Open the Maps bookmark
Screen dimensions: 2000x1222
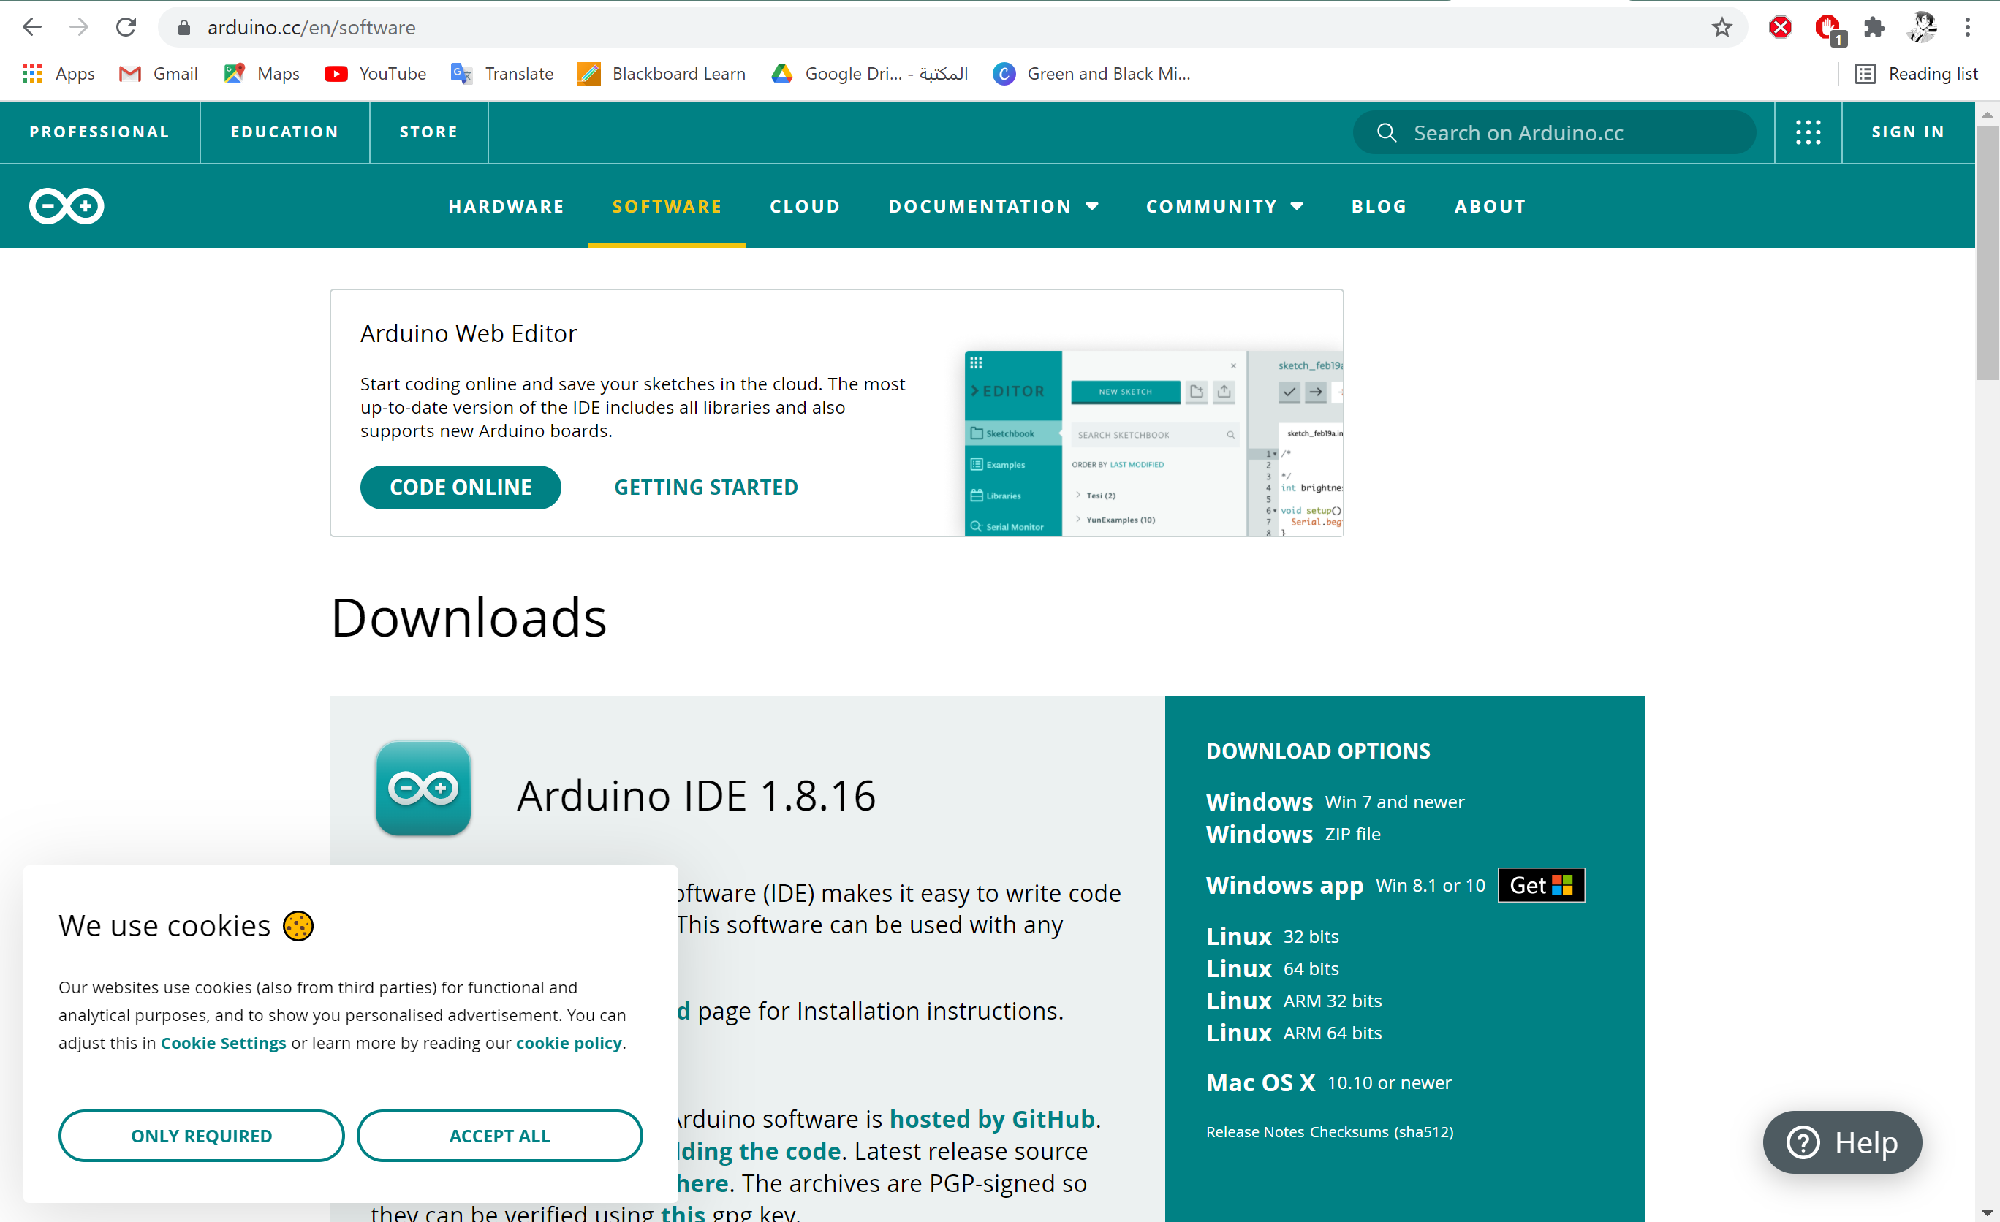click(262, 74)
